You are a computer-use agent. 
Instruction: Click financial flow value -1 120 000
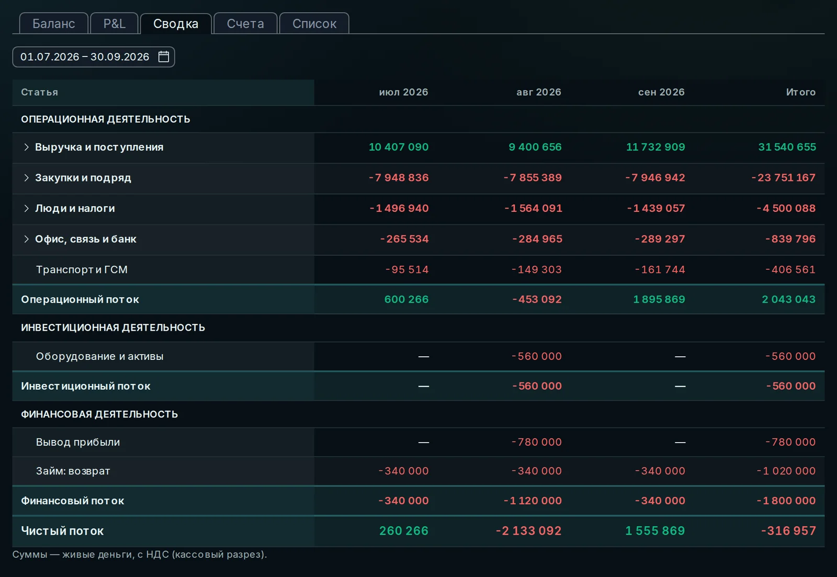point(533,501)
